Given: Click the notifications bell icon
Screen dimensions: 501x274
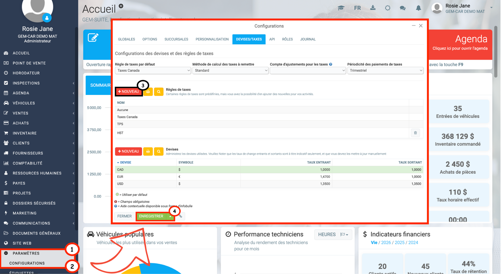Looking at the screenshot, I should [x=418, y=8].
